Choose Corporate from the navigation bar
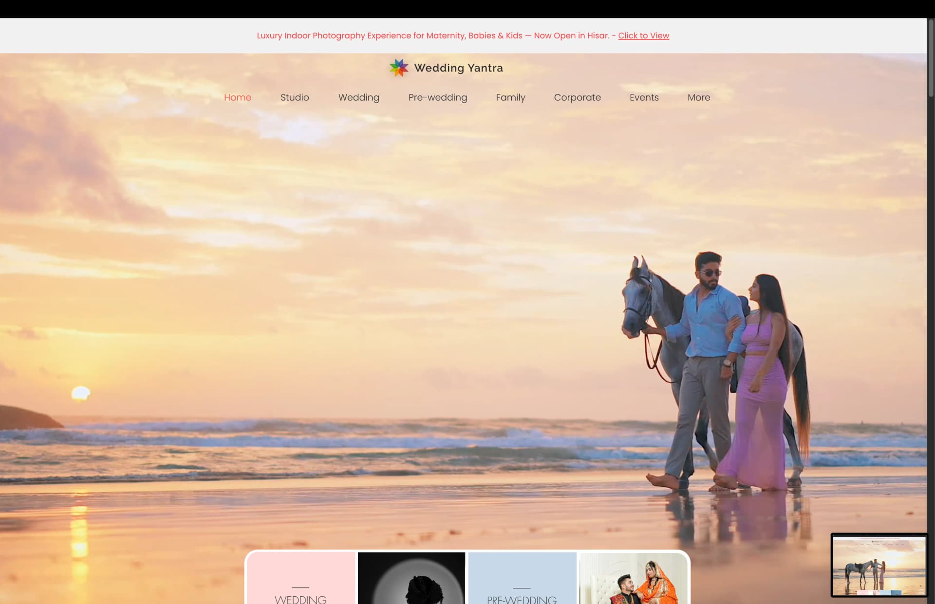 (578, 97)
